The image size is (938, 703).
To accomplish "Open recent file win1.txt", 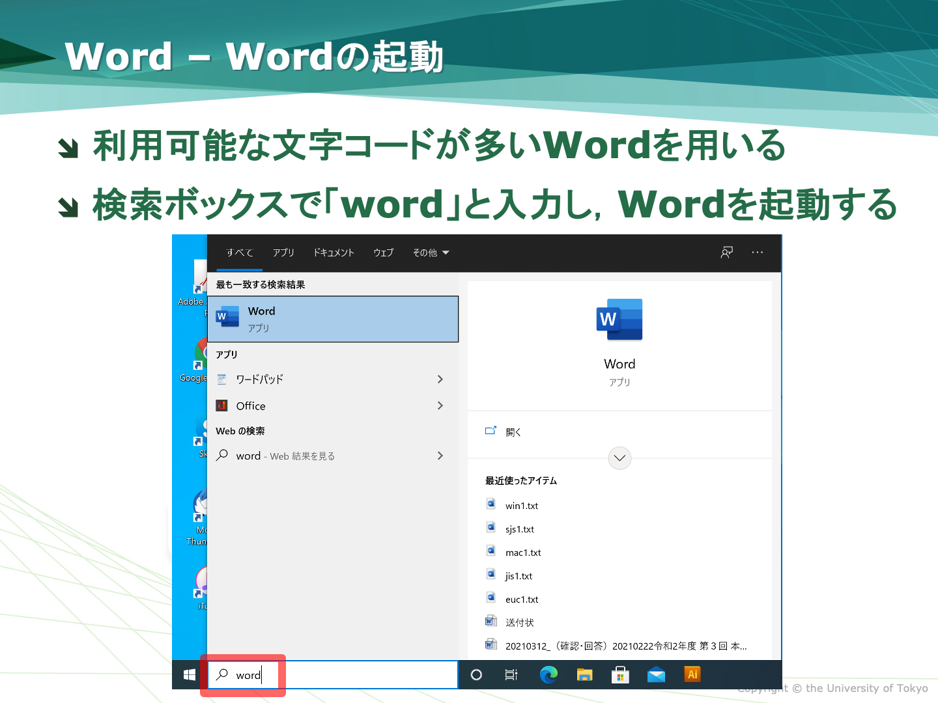I will [x=522, y=506].
